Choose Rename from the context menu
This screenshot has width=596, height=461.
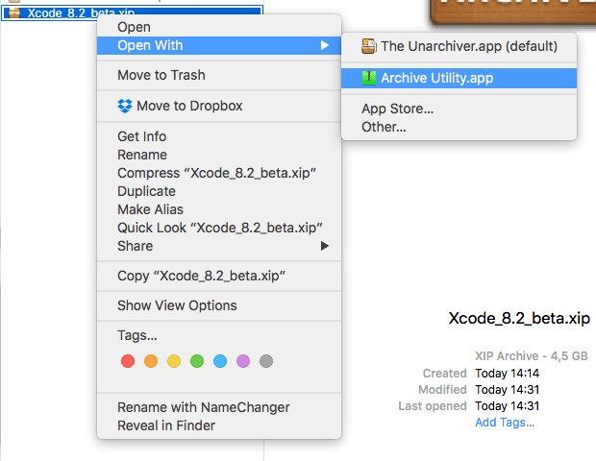click(219, 155)
